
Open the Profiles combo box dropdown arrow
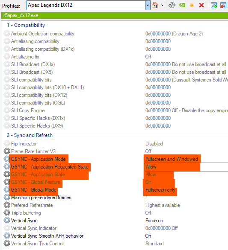(x=148, y=5)
